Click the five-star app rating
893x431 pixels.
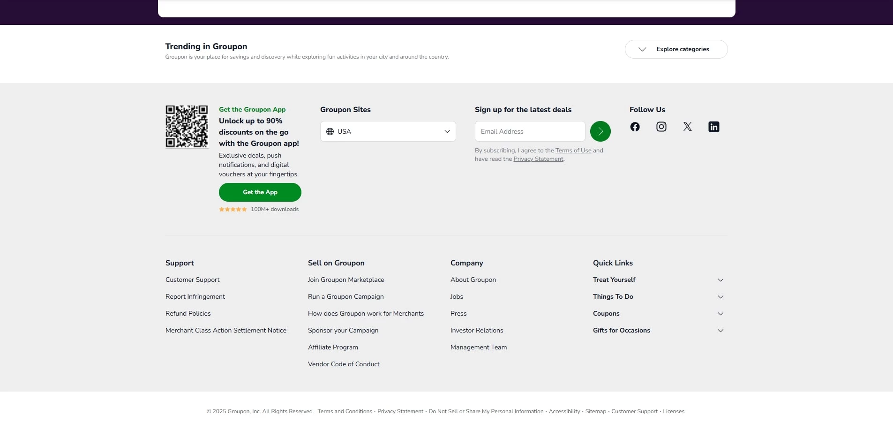point(233,209)
